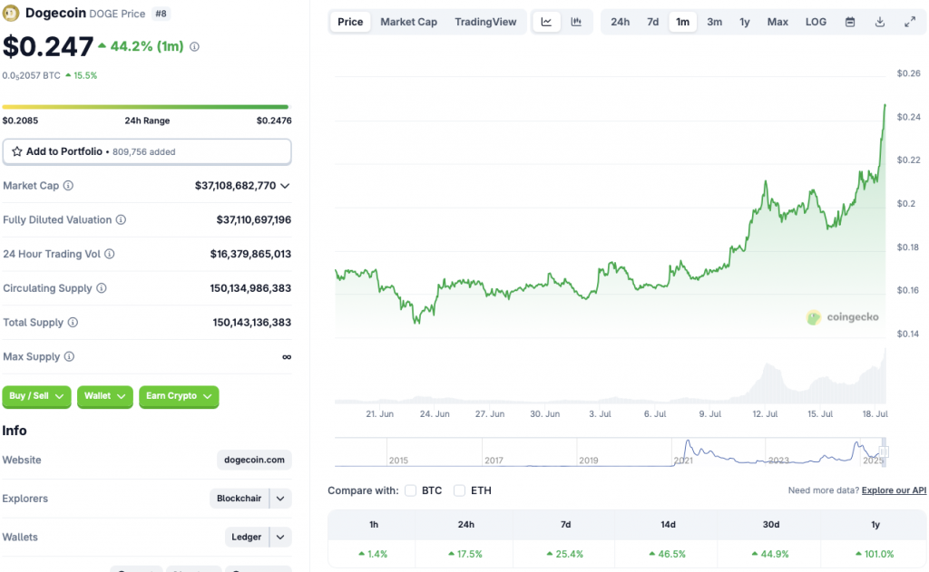Click Add to Portfolio button
This screenshot has height=572, width=929.
(147, 151)
